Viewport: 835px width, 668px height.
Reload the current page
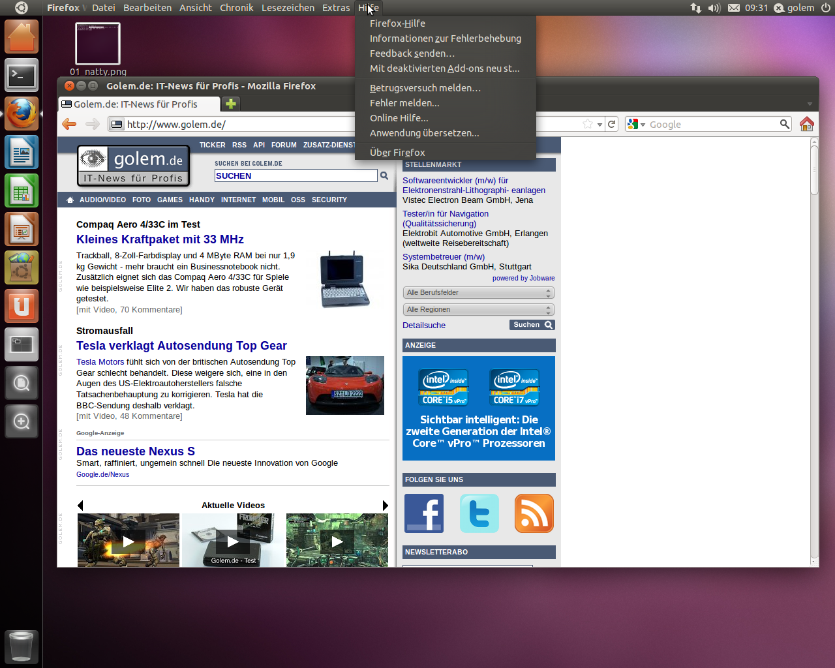pyautogui.click(x=611, y=124)
